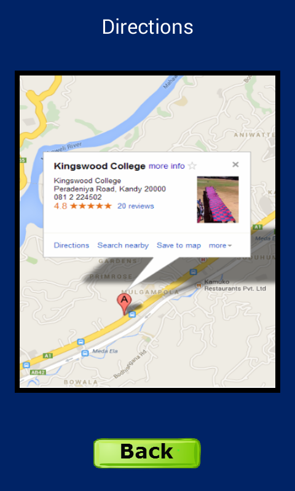Click the bus stop icon near Meda Ela
Viewport: 295px width, 491px height.
(x=85, y=354)
